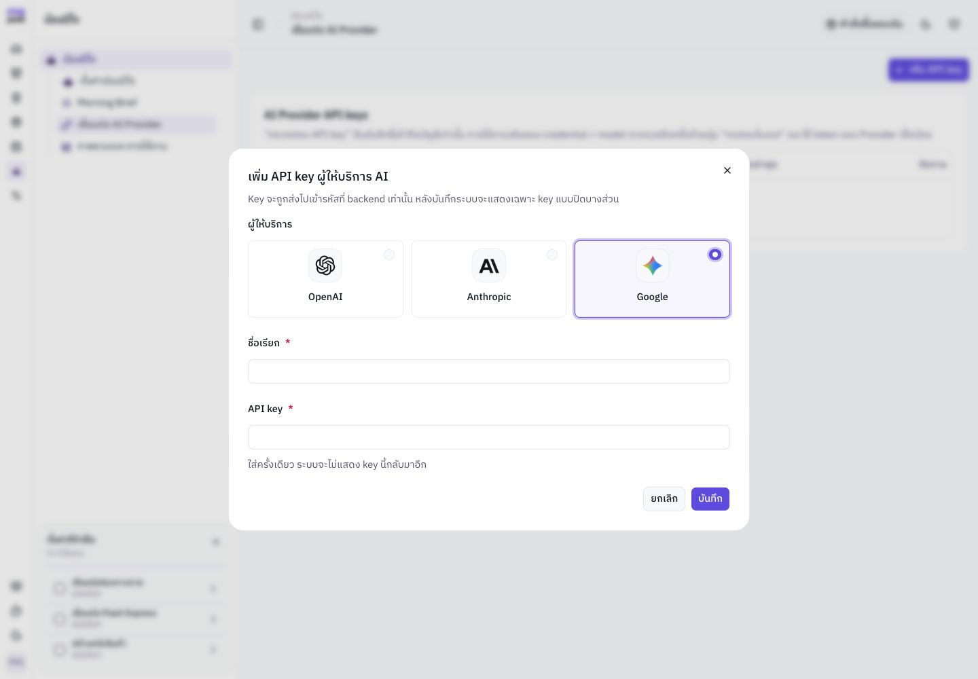Click the Google Gemini sparkle icon
The height and width of the screenshot is (679, 978).
coord(653,265)
